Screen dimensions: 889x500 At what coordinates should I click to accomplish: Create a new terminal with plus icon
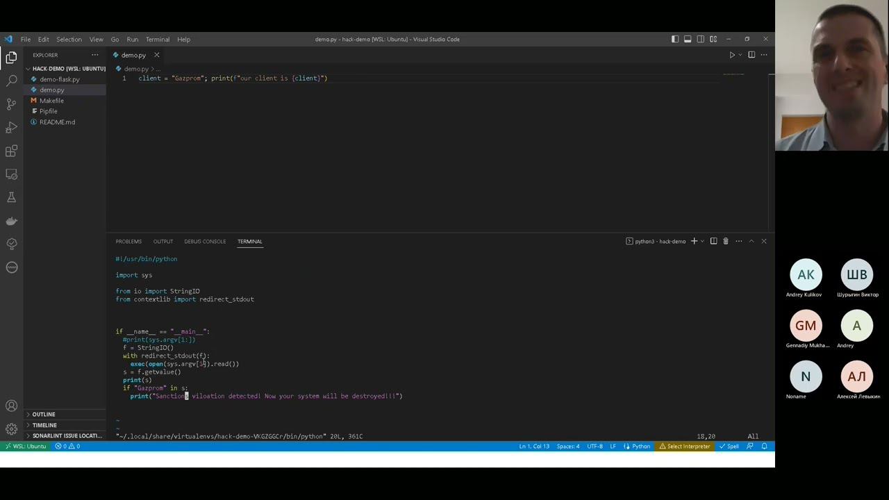pos(694,241)
